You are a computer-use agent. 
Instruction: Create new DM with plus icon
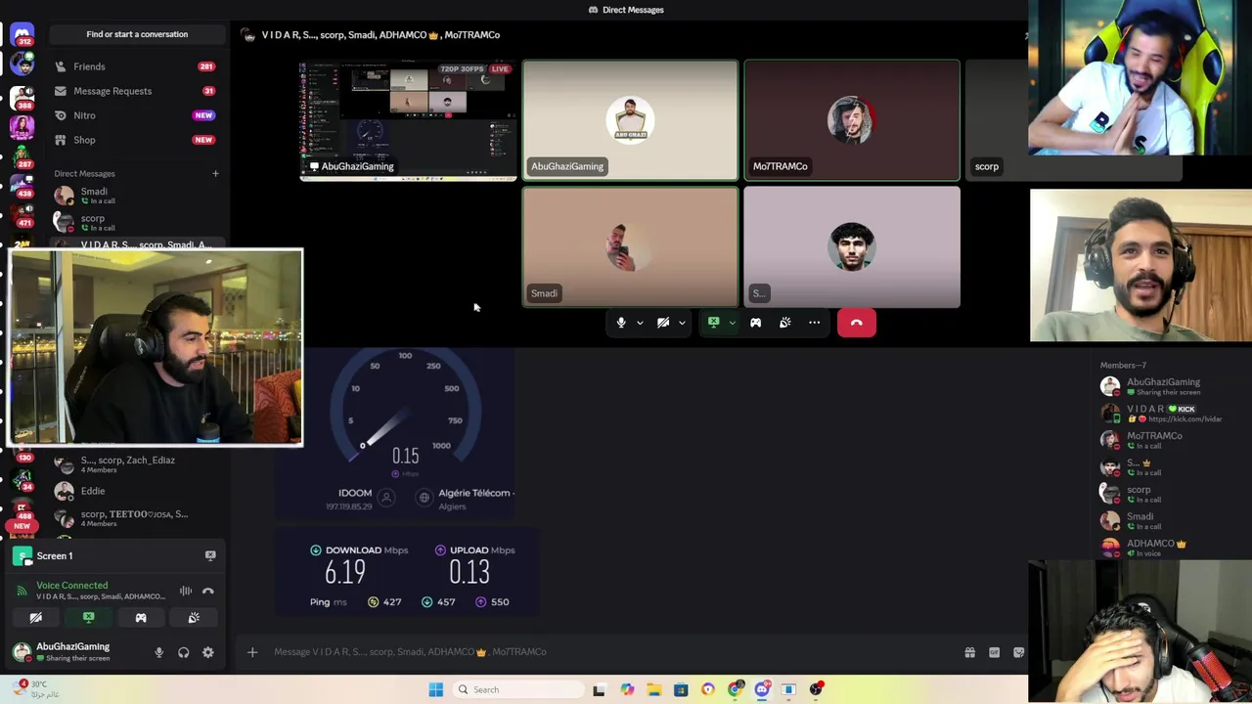pyautogui.click(x=215, y=174)
